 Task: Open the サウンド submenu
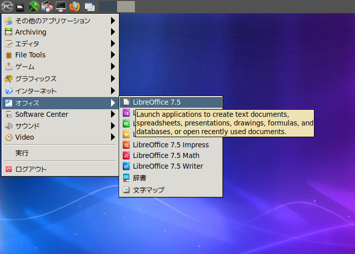point(60,125)
